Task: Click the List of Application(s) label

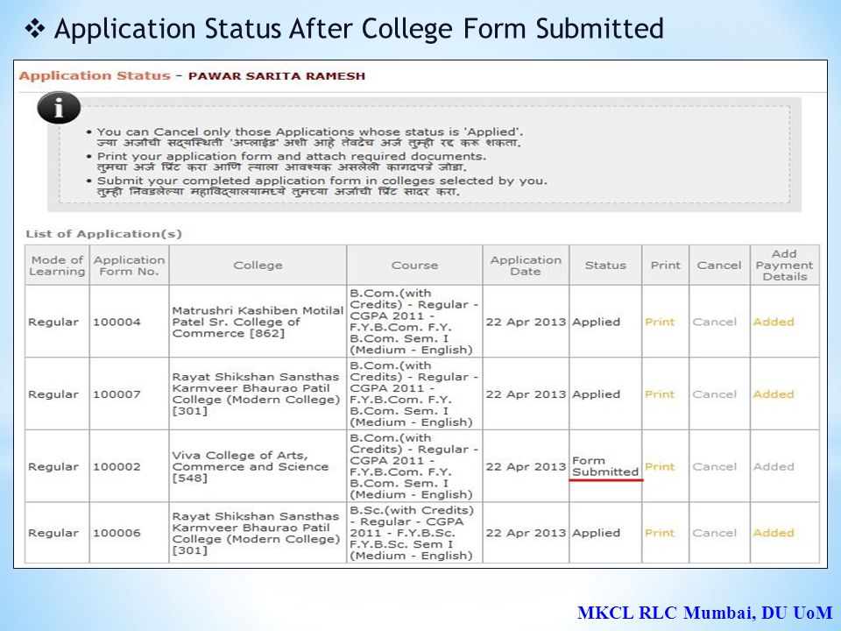Action: tap(103, 234)
